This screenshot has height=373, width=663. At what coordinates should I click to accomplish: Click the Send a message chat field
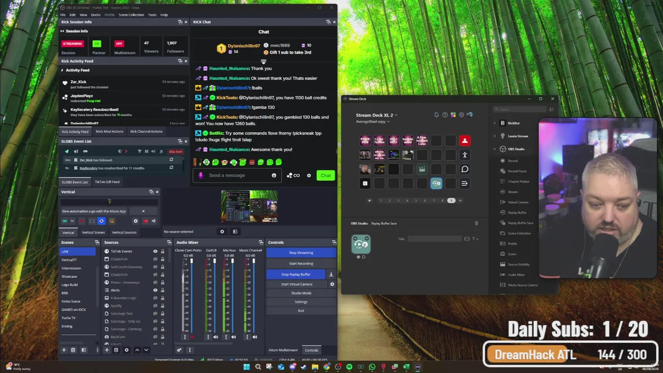pos(238,175)
